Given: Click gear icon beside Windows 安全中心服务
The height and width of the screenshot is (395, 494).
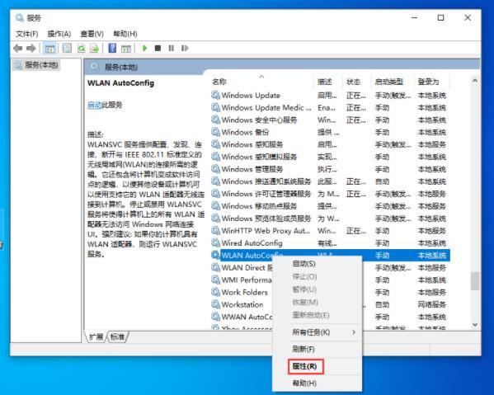Looking at the screenshot, I should [215, 120].
